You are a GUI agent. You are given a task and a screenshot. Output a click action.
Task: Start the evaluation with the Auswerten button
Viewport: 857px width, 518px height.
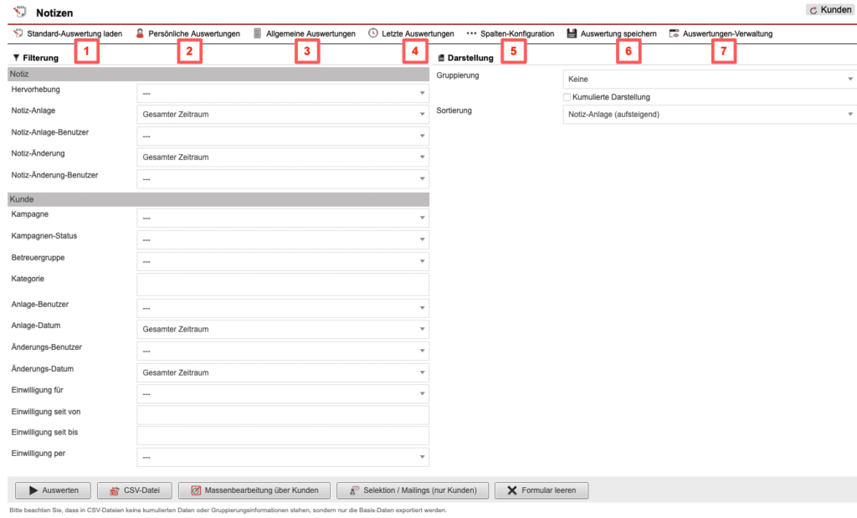(x=53, y=490)
